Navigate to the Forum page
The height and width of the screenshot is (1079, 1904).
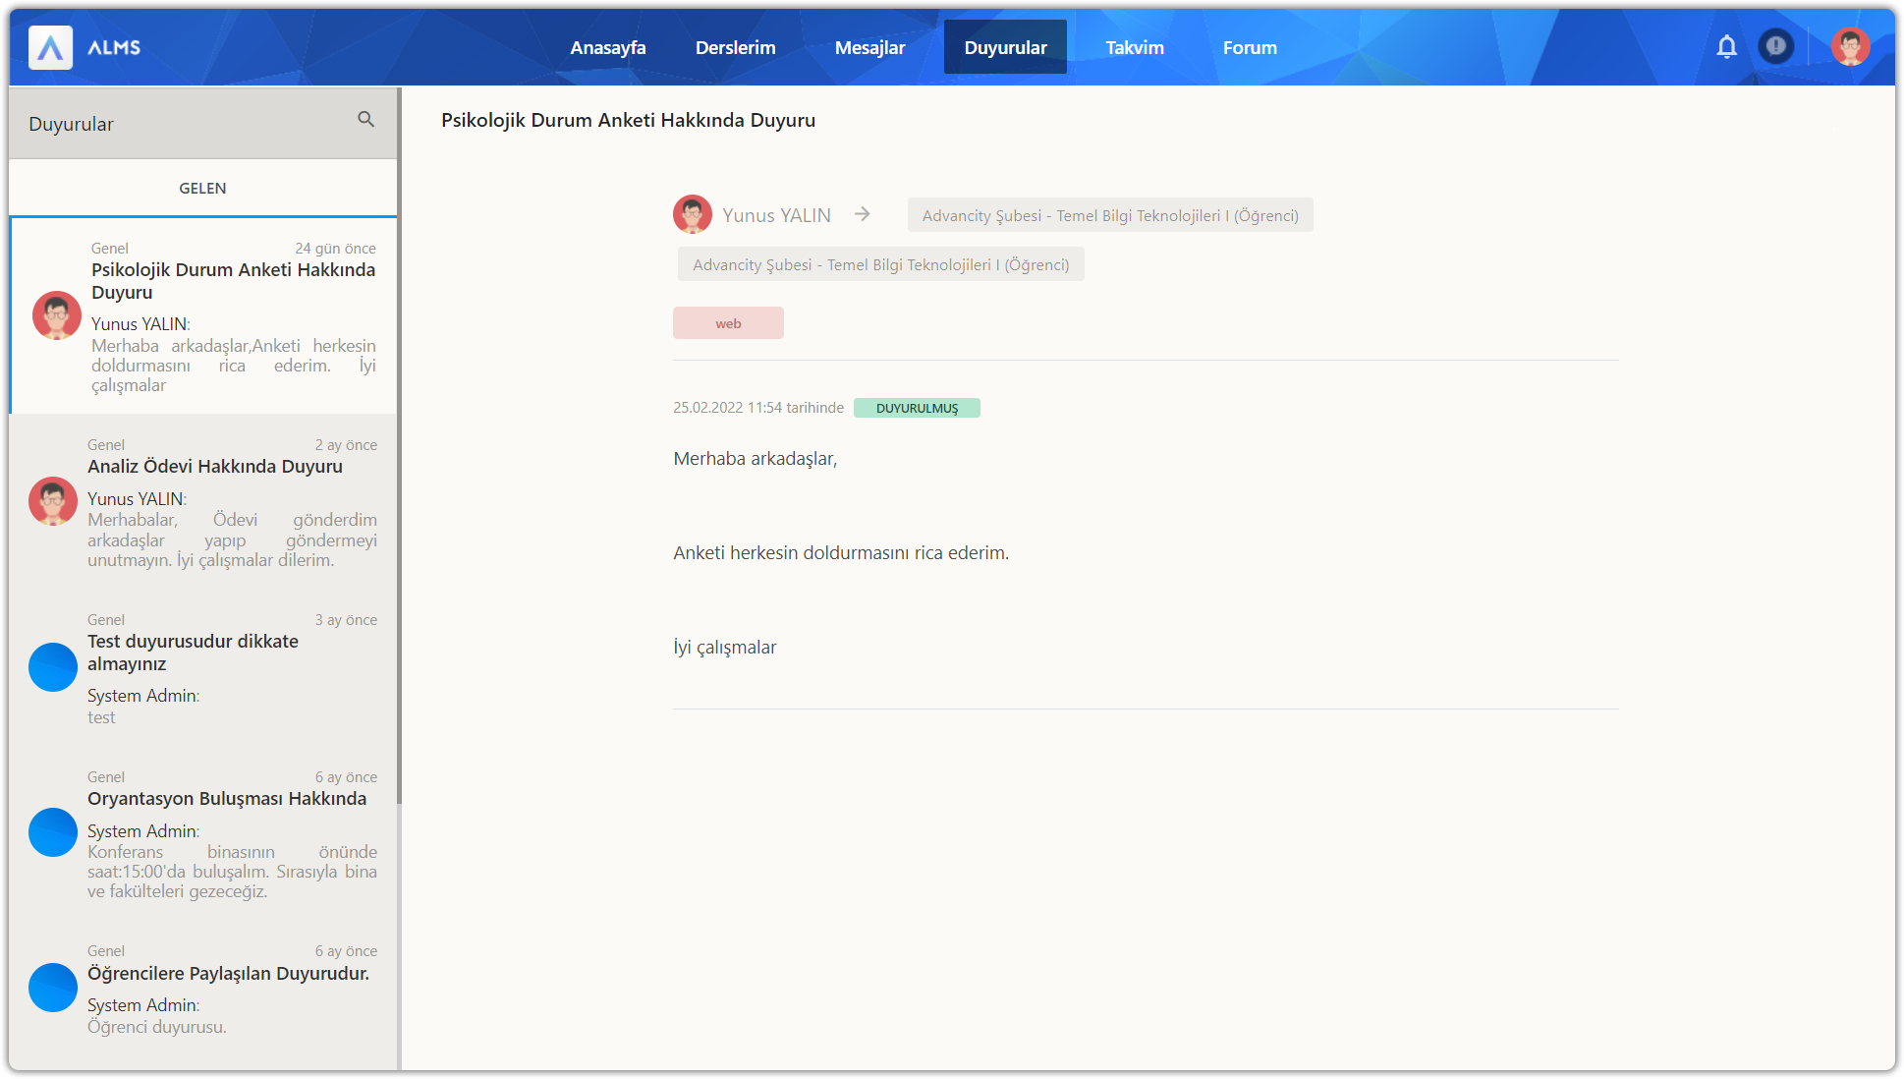[x=1250, y=47]
